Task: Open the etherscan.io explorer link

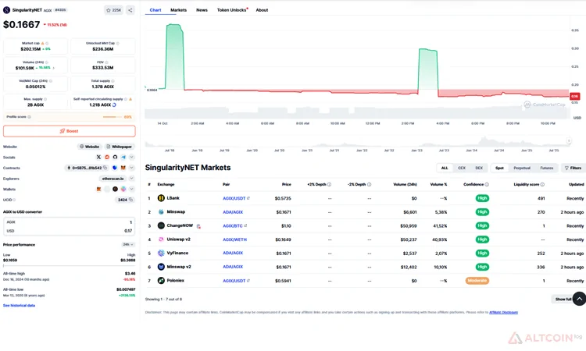Action: 113,179
